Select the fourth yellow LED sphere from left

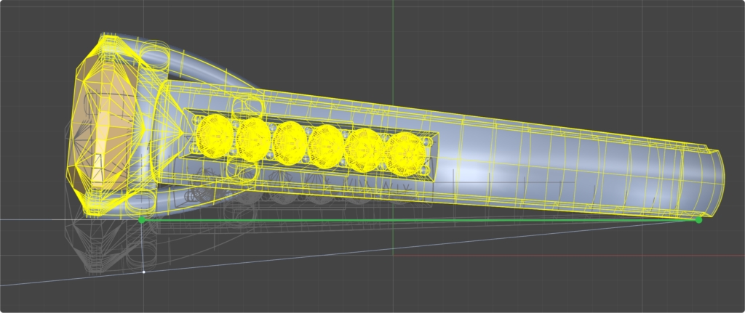(326, 145)
